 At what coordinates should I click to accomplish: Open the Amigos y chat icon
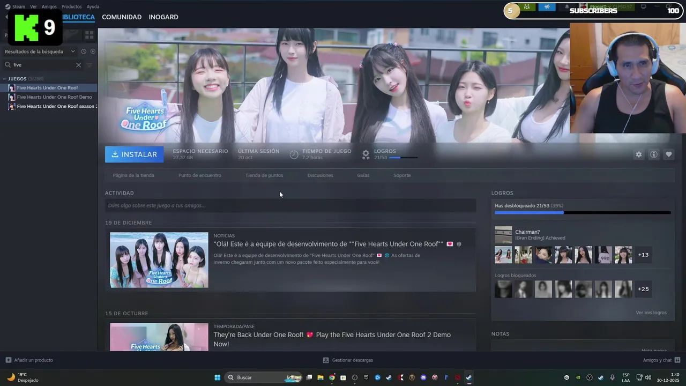point(677,360)
